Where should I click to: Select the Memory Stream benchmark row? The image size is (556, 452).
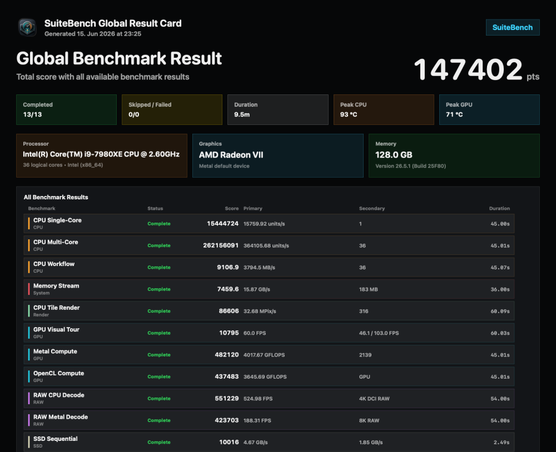pos(269,289)
